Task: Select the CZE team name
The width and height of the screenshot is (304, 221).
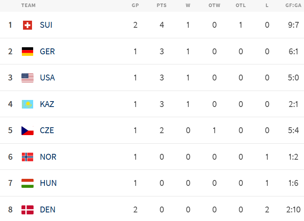Action: pyautogui.click(x=47, y=130)
